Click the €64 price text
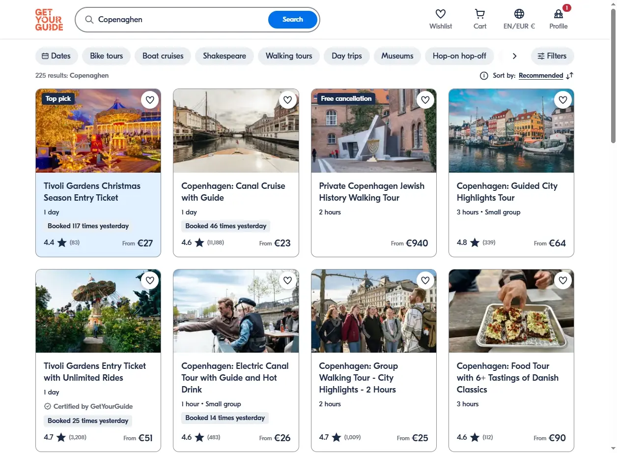The width and height of the screenshot is (617, 453). pyautogui.click(x=557, y=243)
